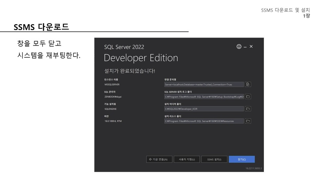Click the ZENBOOK SQL administrator value
317x178 pixels.
point(114,97)
